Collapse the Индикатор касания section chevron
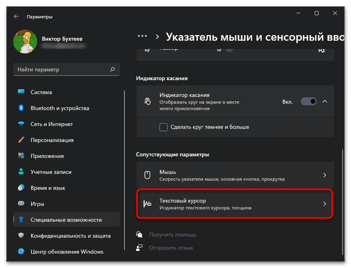This screenshot has width=351, height=268. tap(325, 101)
